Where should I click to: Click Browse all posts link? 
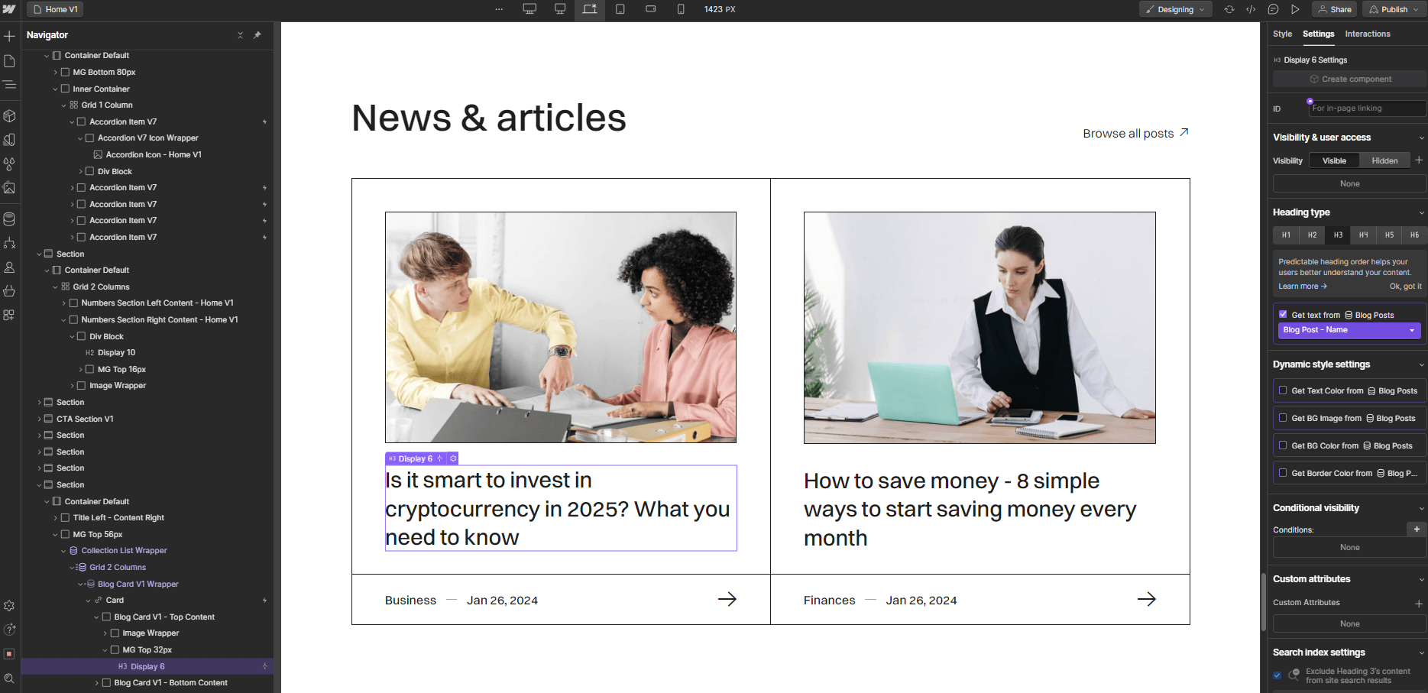1128,133
